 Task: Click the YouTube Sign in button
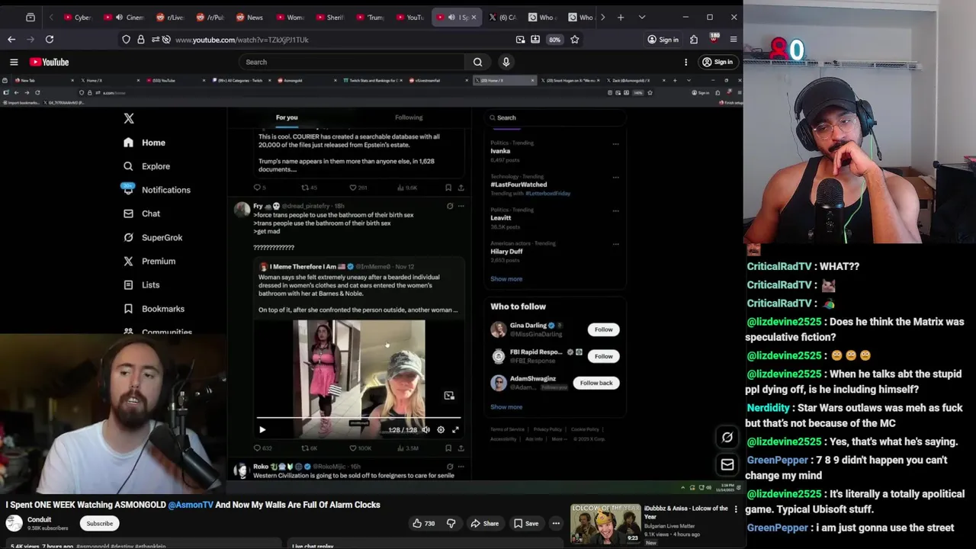[x=718, y=62]
